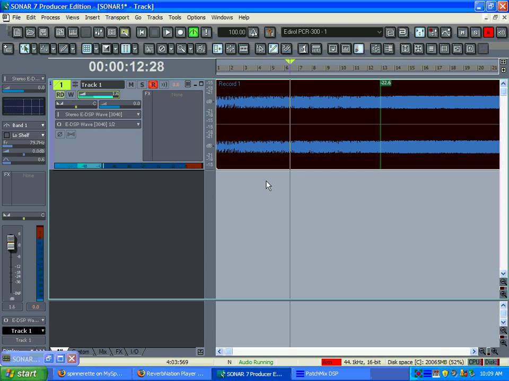Choose the Split scissors tool
509x381 pixels.
(148, 49)
